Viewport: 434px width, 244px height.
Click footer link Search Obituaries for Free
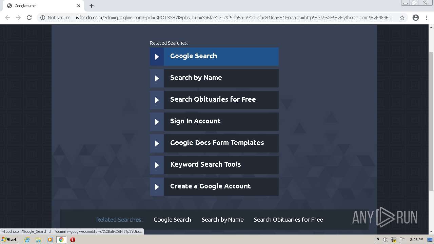tap(288, 220)
